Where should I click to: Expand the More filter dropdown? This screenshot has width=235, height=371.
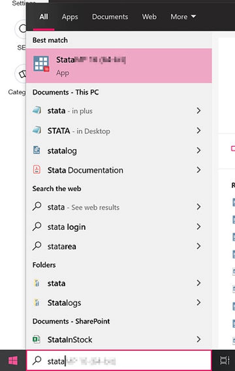click(183, 17)
